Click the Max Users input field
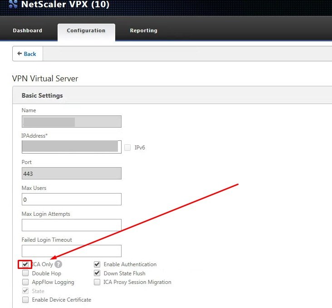 click(x=71, y=199)
